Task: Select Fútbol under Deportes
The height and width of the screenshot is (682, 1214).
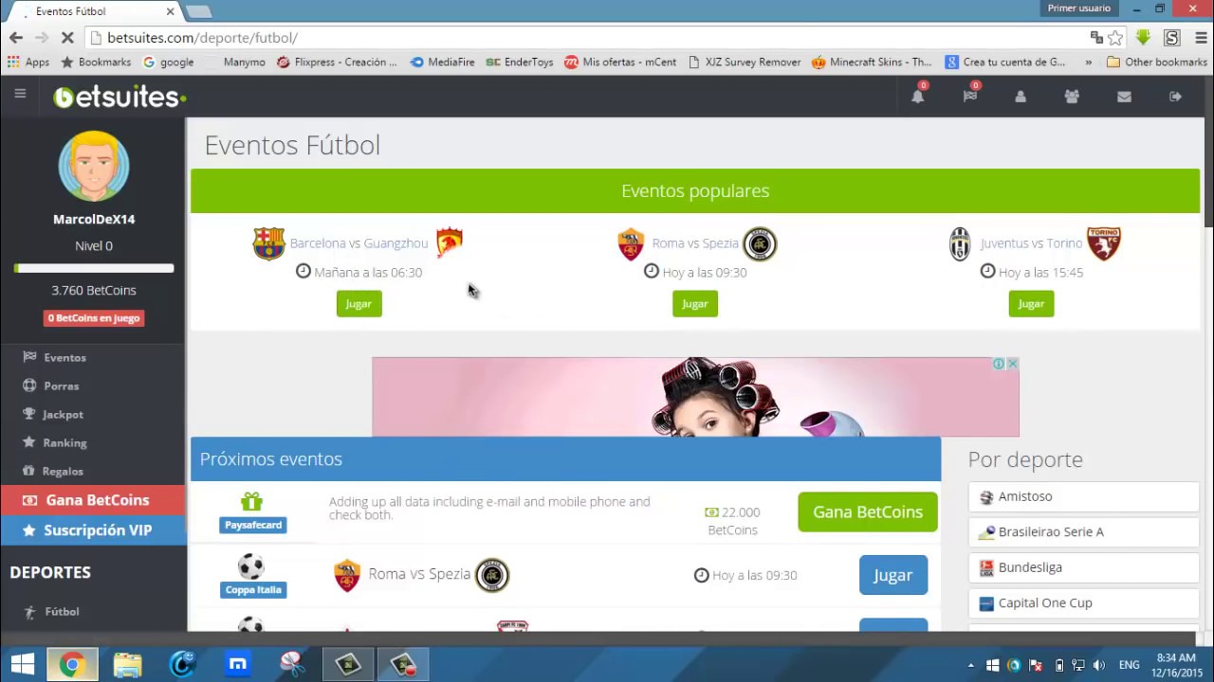Action: pos(62,612)
